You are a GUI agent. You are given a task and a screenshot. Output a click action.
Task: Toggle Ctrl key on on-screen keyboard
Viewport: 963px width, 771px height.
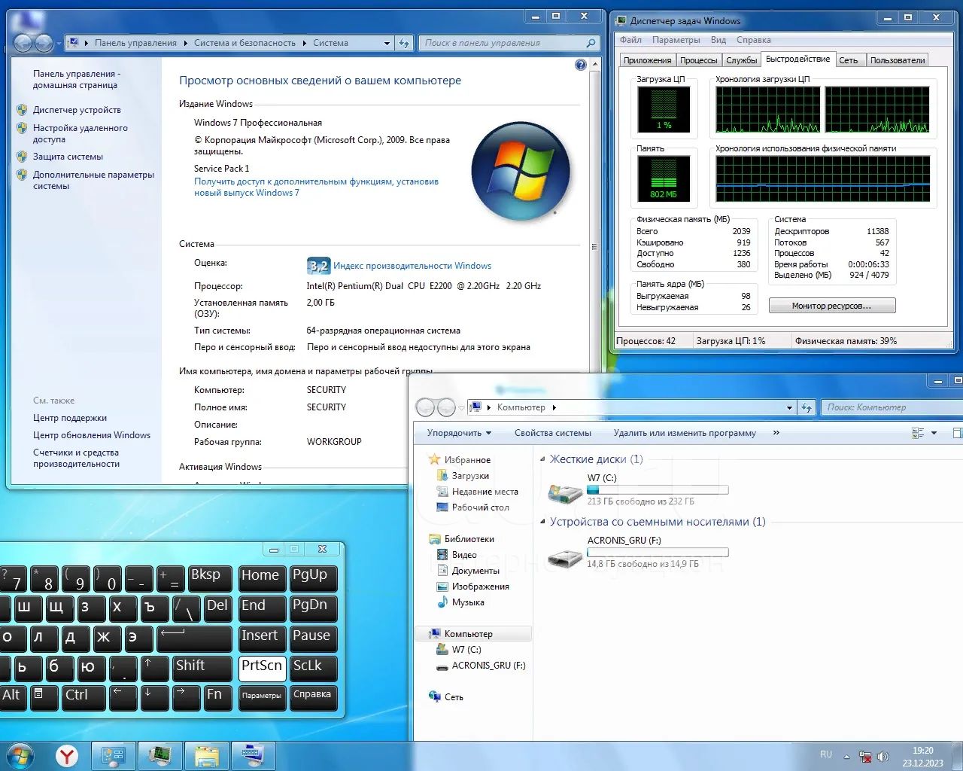tap(83, 697)
